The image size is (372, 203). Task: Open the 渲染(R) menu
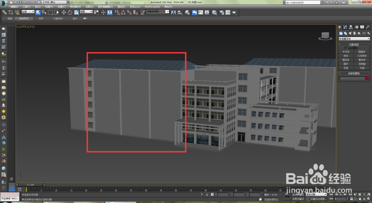click(x=122, y=7)
